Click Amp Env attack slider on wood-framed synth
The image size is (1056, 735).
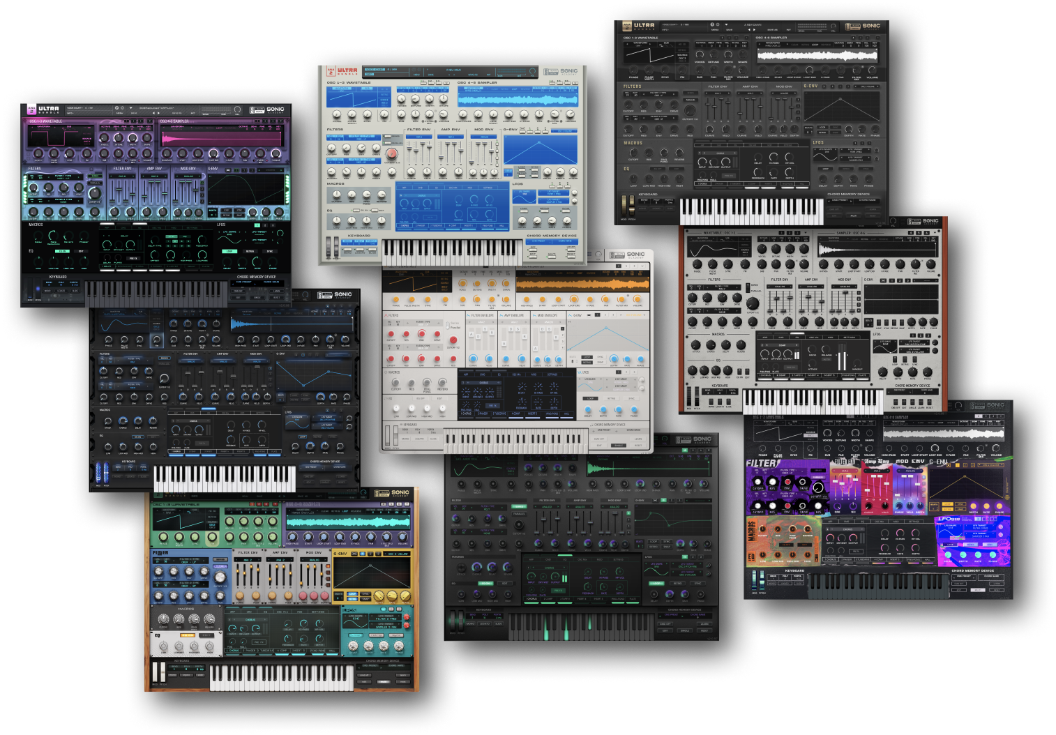point(271,579)
